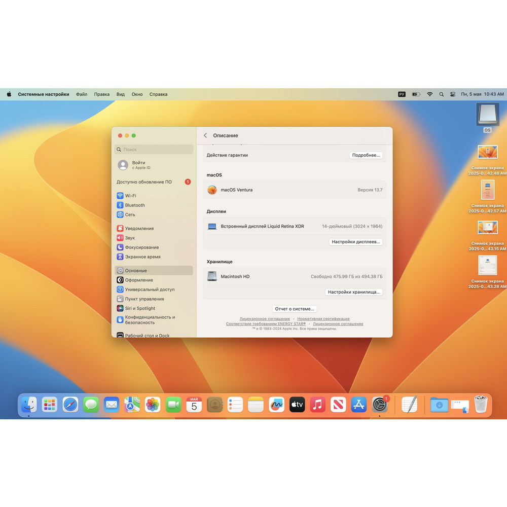Select Сеть in the settings sidebar
This screenshot has width=507, height=507.
click(154, 214)
